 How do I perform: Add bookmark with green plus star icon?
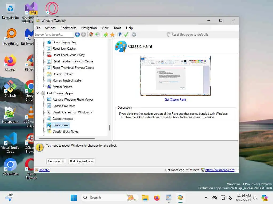(x=106, y=35)
